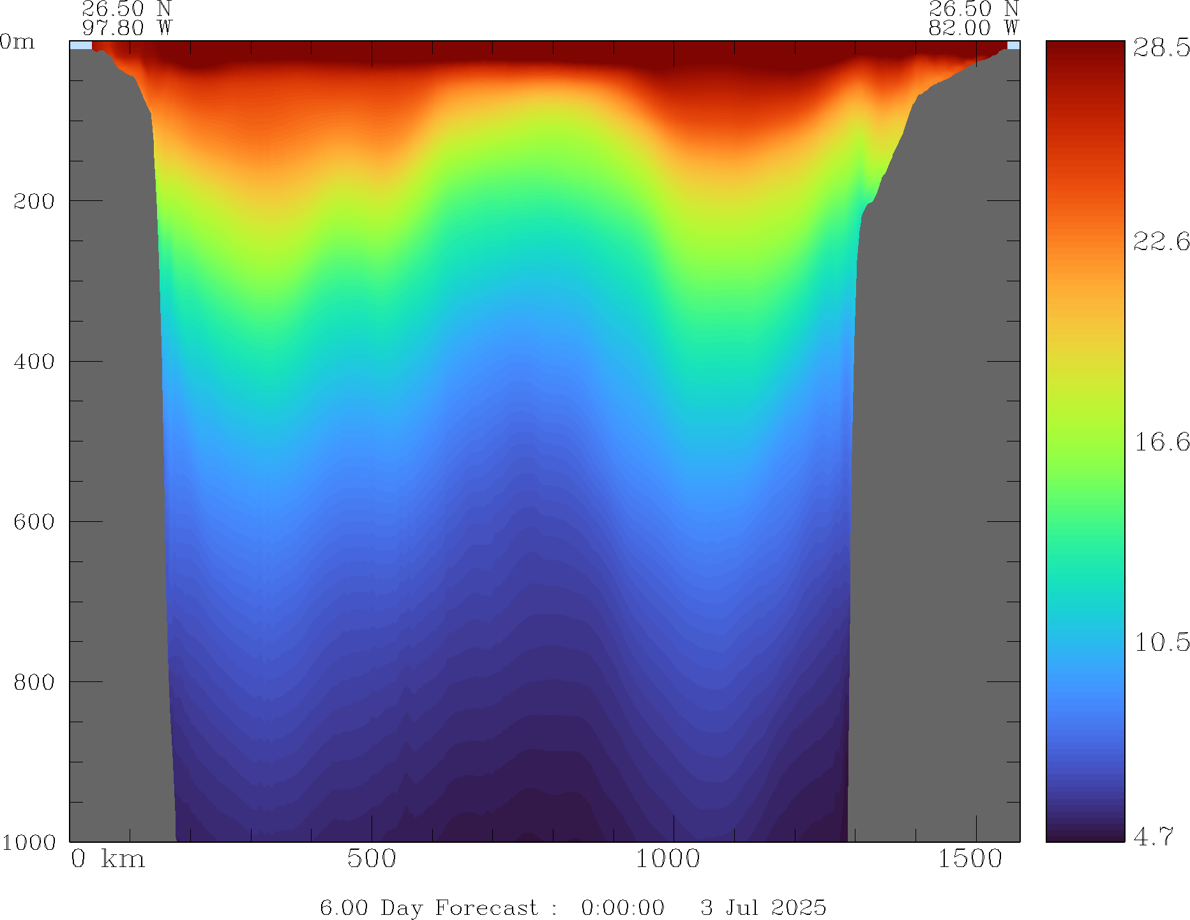Select the 82.00 W end coordinate label

(973, 28)
